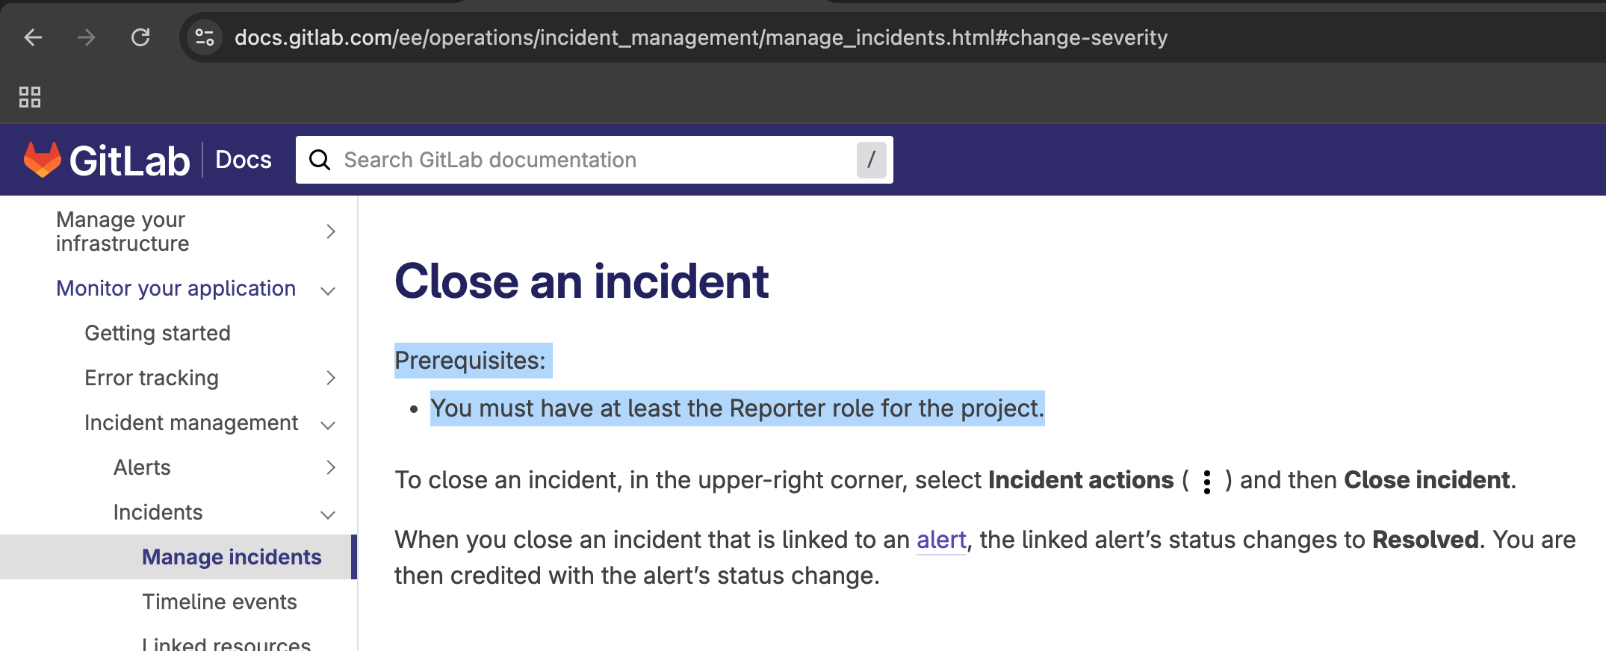This screenshot has height=651, width=1606.
Task: Open the site information icon in the address bar
Action: (205, 37)
